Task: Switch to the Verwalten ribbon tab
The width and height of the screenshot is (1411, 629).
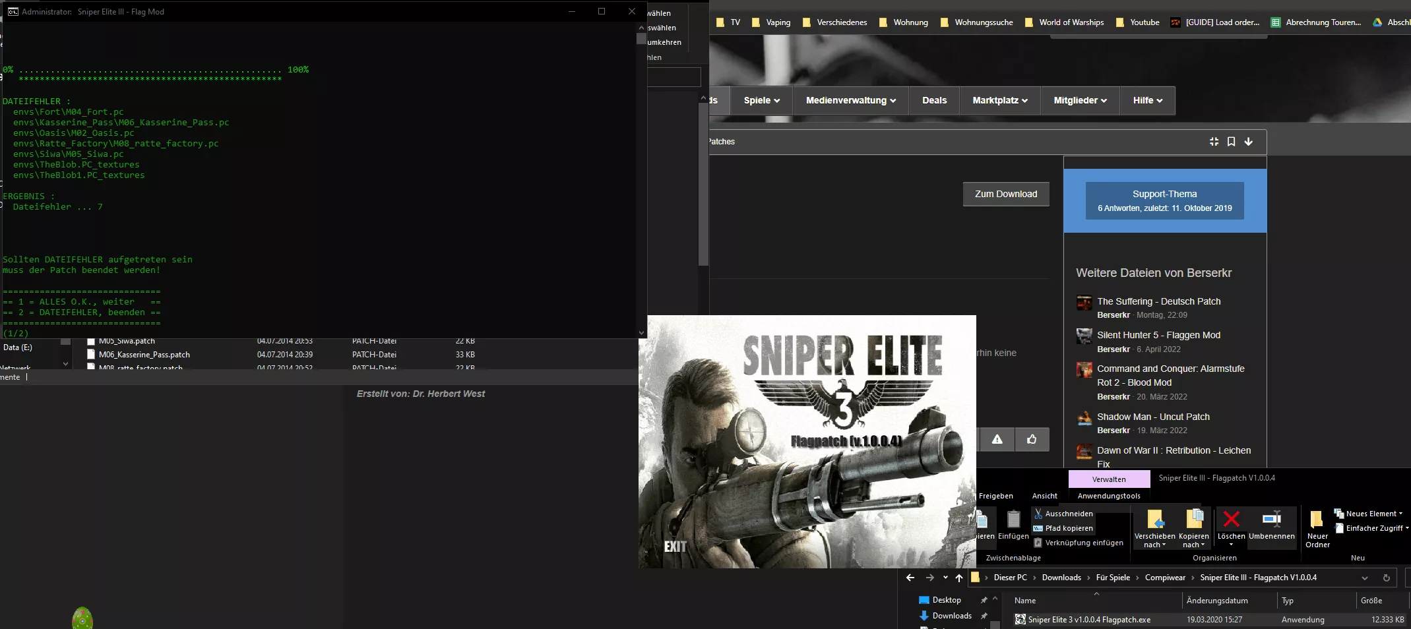Action: click(x=1109, y=479)
